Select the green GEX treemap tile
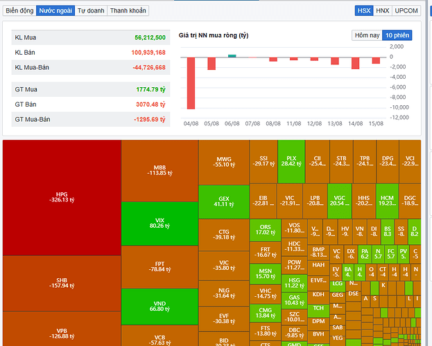Viewport: 432px width, 346px height. click(224, 202)
